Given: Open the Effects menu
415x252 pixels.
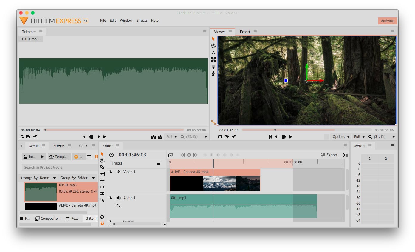Looking at the screenshot, I should (x=142, y=21).
